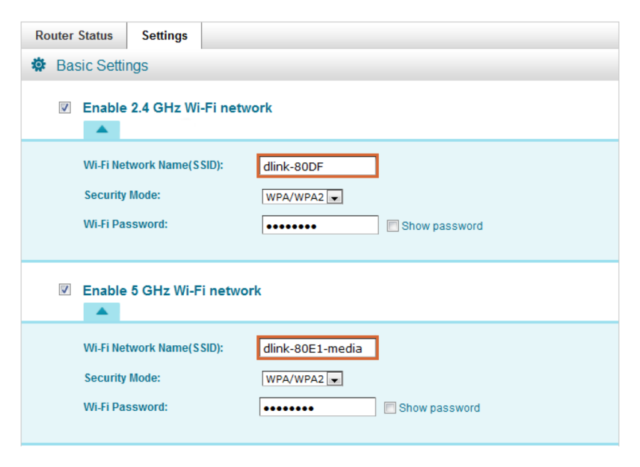640x467 pixels.
Task: Select the Settings tab
Action: click(164, 36)
